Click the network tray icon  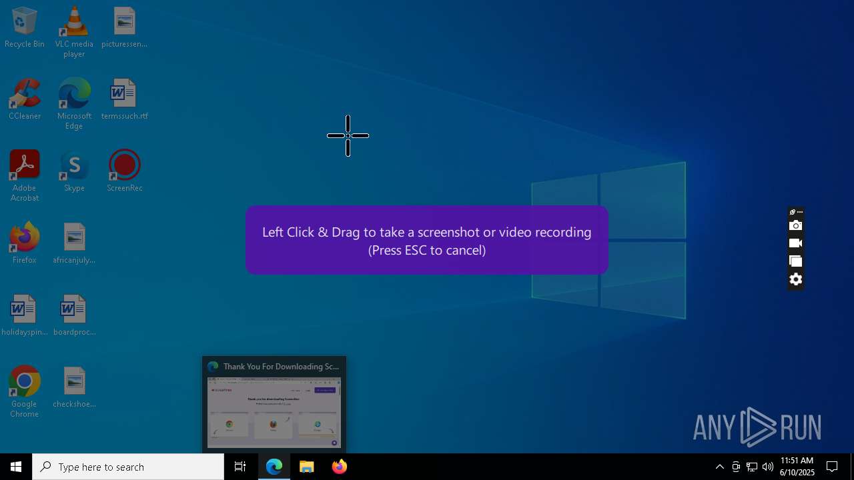(752, 467)
